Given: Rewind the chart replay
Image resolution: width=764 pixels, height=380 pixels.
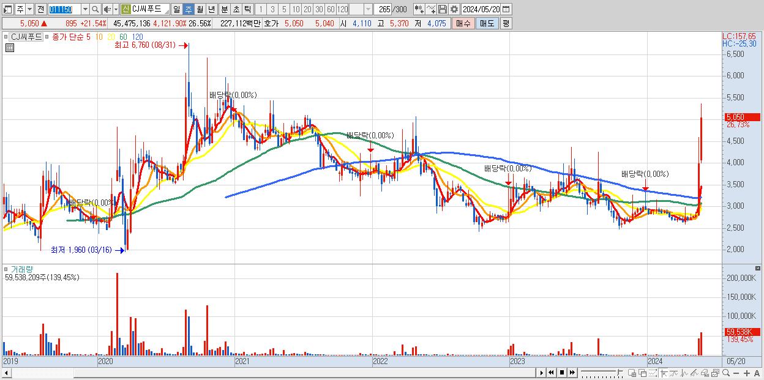Looking at the screenshot, I should pos(551,373).
